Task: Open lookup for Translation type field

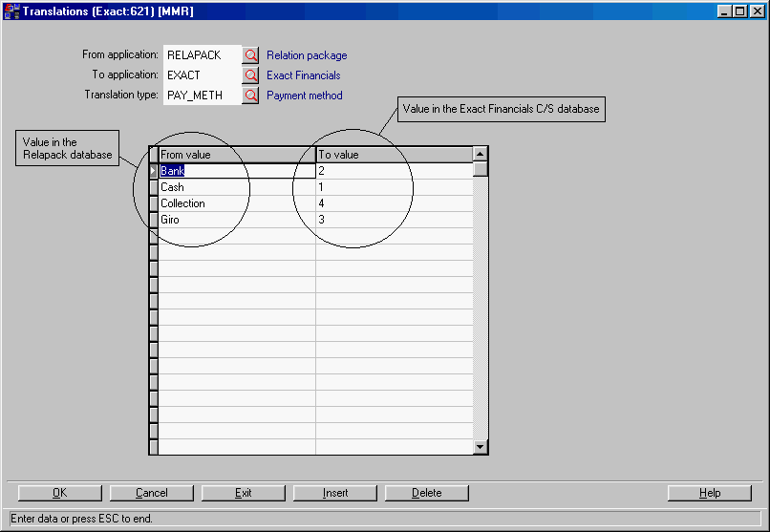Action: coord(250,96)
